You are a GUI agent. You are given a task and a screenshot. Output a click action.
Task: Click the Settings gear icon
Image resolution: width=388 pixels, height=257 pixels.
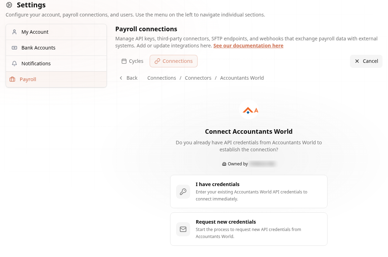tap(9, 5)
